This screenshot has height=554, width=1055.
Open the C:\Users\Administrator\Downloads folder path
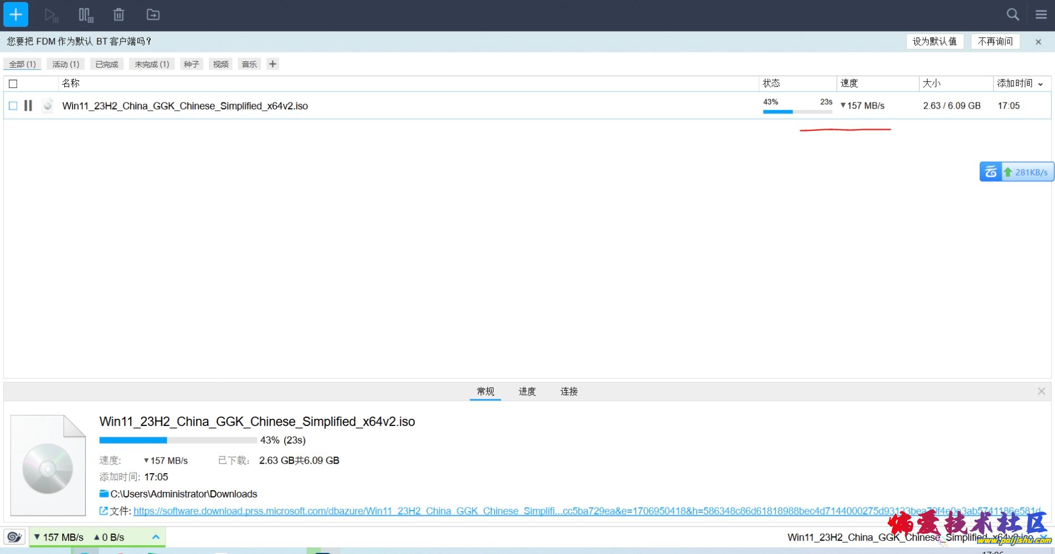coord(183,494)
